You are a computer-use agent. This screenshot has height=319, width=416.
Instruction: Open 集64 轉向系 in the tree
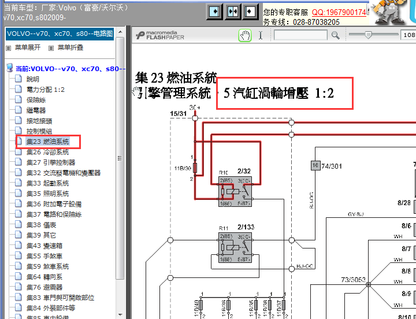point(44,277)
